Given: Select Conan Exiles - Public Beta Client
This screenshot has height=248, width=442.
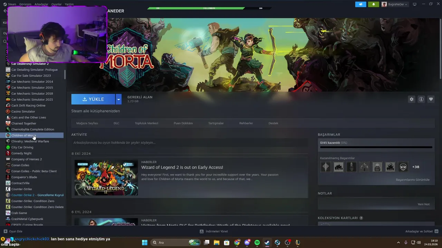Looking at the screenshot, I should coord(34,171).
